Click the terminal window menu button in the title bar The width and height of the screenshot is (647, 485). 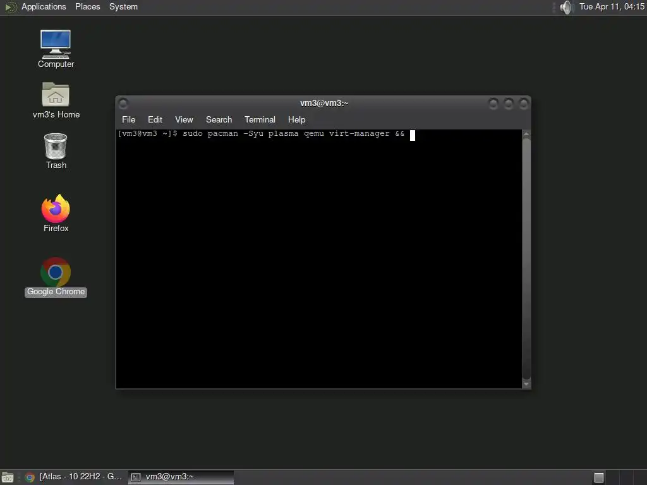[123, 104]
